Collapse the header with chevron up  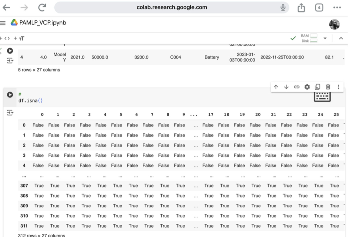341,38
